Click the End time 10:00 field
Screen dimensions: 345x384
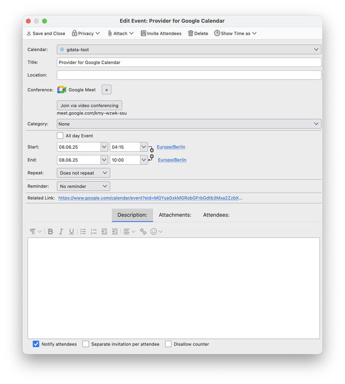point(125,160)
